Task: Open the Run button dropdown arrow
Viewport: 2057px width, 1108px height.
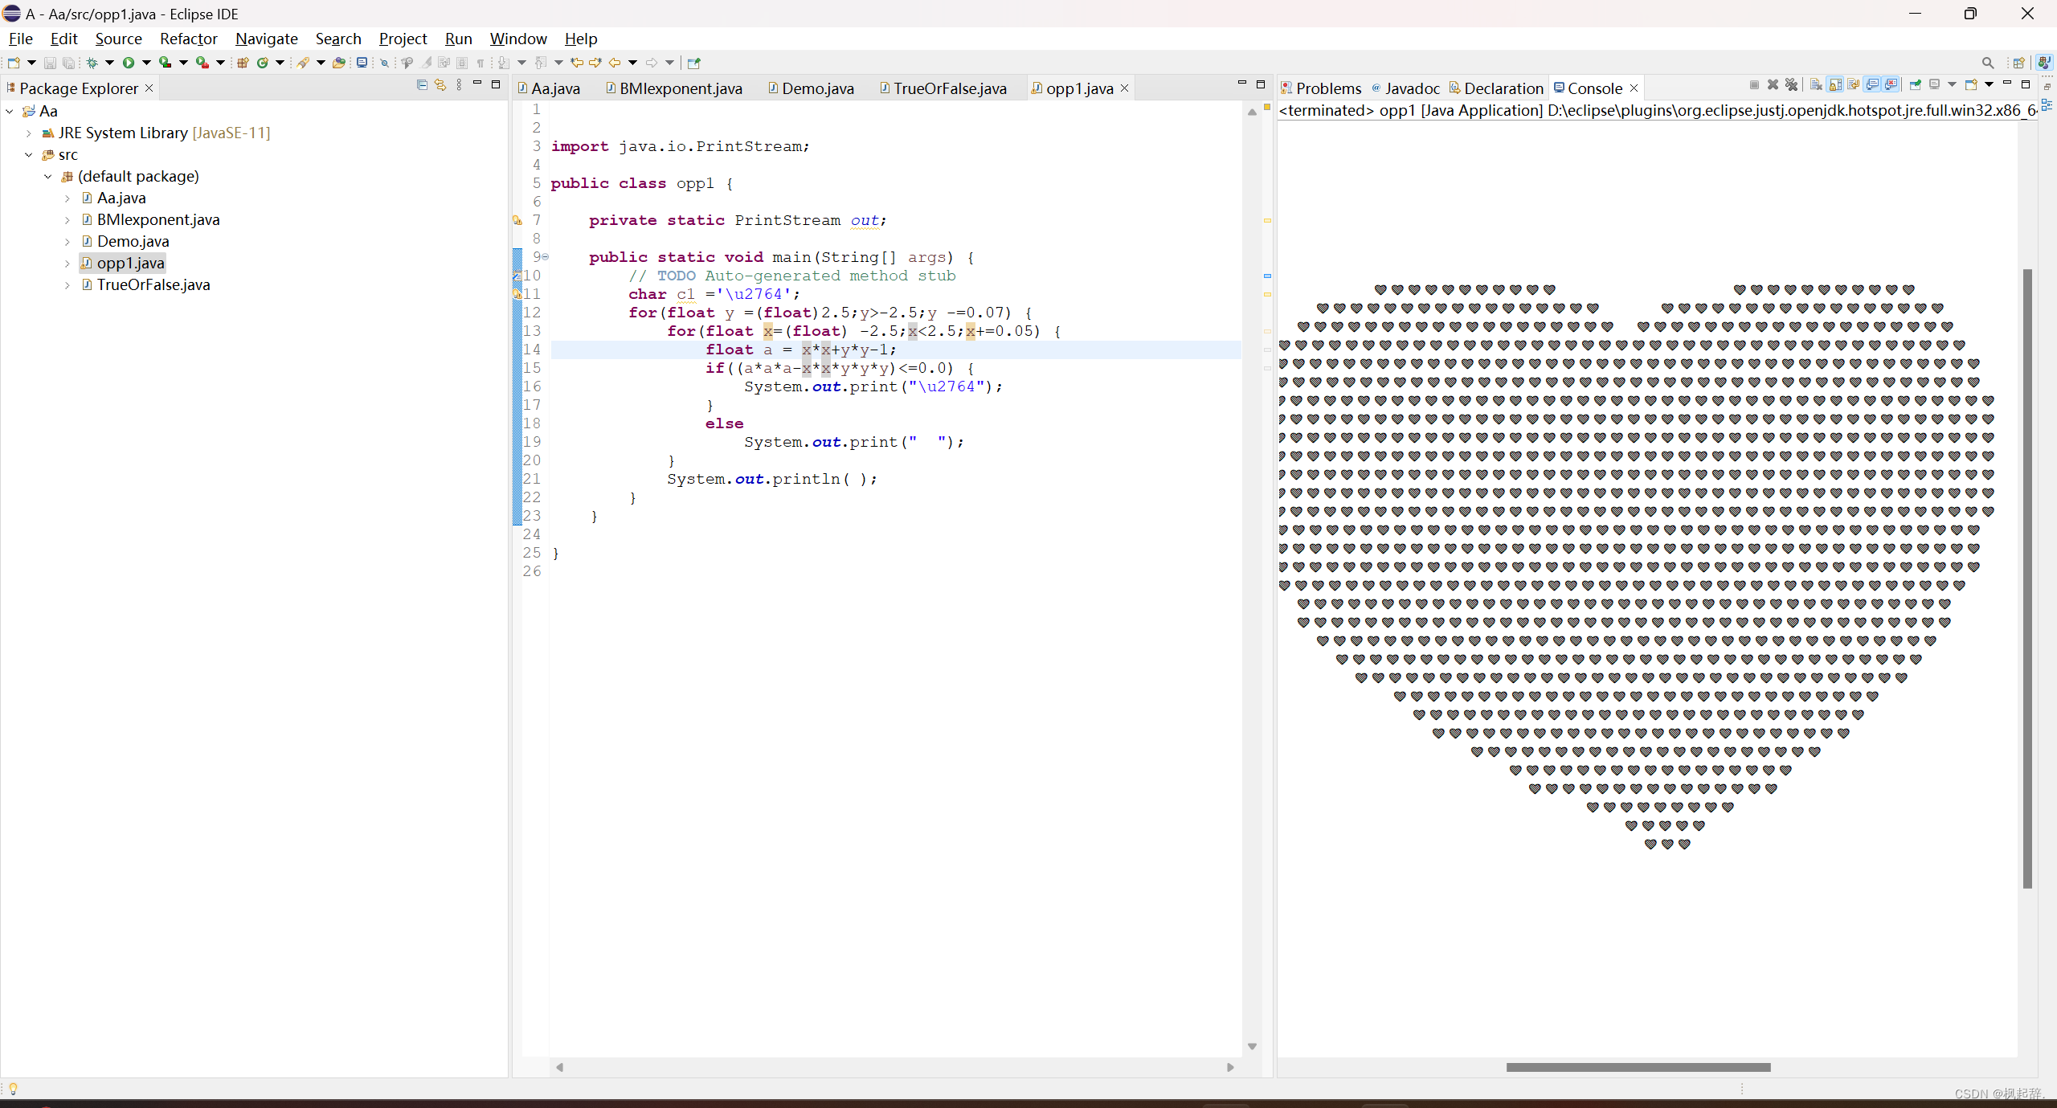Action: [x=146, y=63]
